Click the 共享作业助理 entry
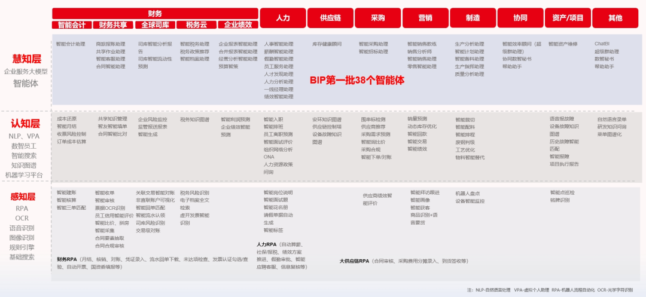The image size is (646, 297). (x=111, y=52)
